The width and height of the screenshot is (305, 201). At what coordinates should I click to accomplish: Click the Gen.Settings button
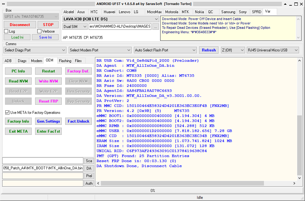[x=49, y=121]
